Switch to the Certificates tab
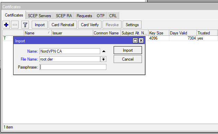Screen dimensions: 218x134 (x=14, y=15)
